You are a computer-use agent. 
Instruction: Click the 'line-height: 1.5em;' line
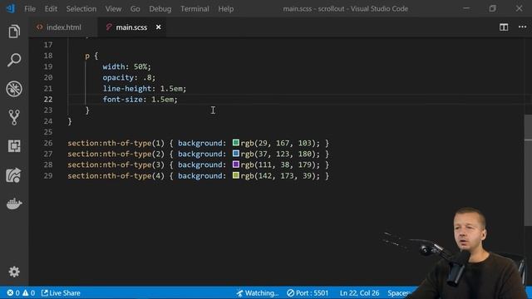click(145, 89)
